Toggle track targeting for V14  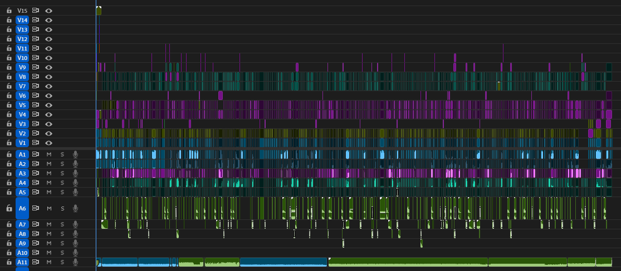click(x=22, y=20)
